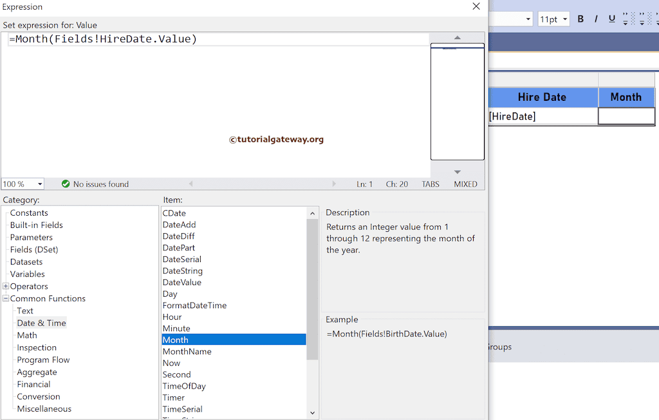Screen dimensions: 659x420
Task: Expand the Operators category
Action: 6,286
